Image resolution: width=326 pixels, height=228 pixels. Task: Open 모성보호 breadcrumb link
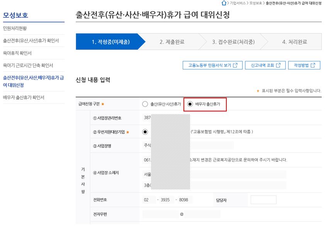(256, 3)
